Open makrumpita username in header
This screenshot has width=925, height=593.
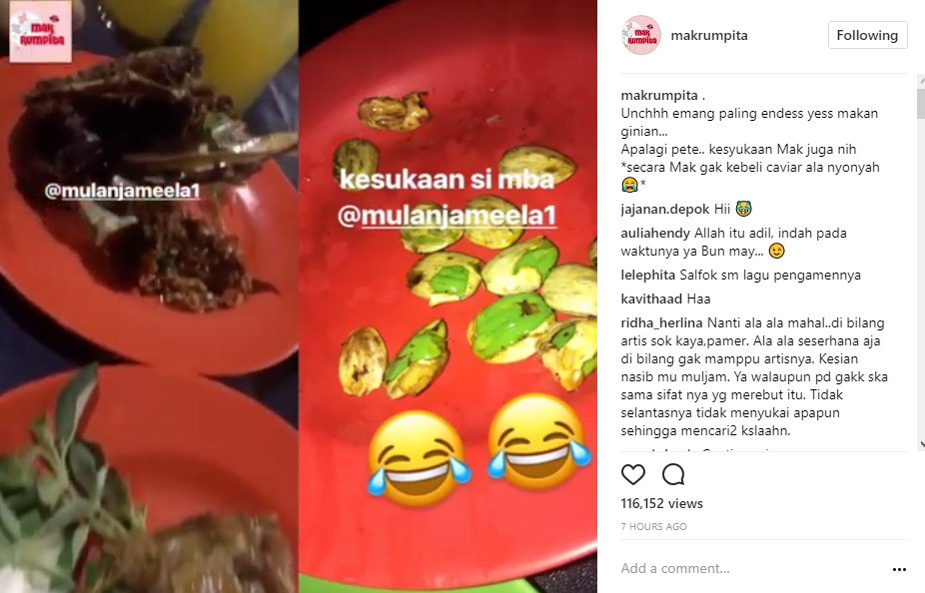(x=709, y=35)
